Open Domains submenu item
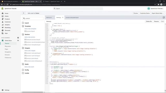The width and height of the screenshot is (166, 93). tap(7, 55)
